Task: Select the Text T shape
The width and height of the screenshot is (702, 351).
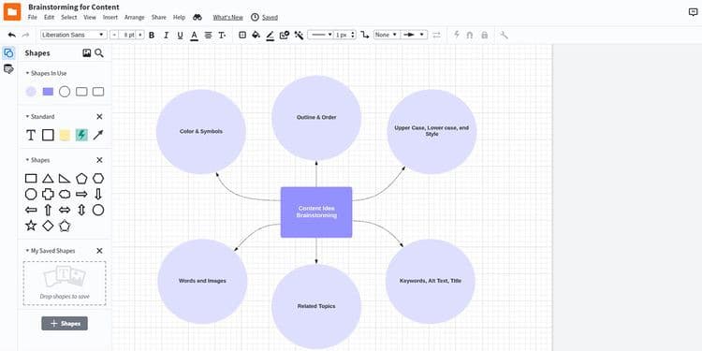Action: (31, 135)
